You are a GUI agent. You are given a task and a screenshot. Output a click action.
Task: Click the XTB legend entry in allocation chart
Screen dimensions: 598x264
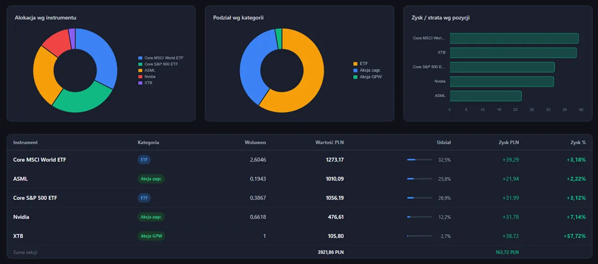[145, 83]
